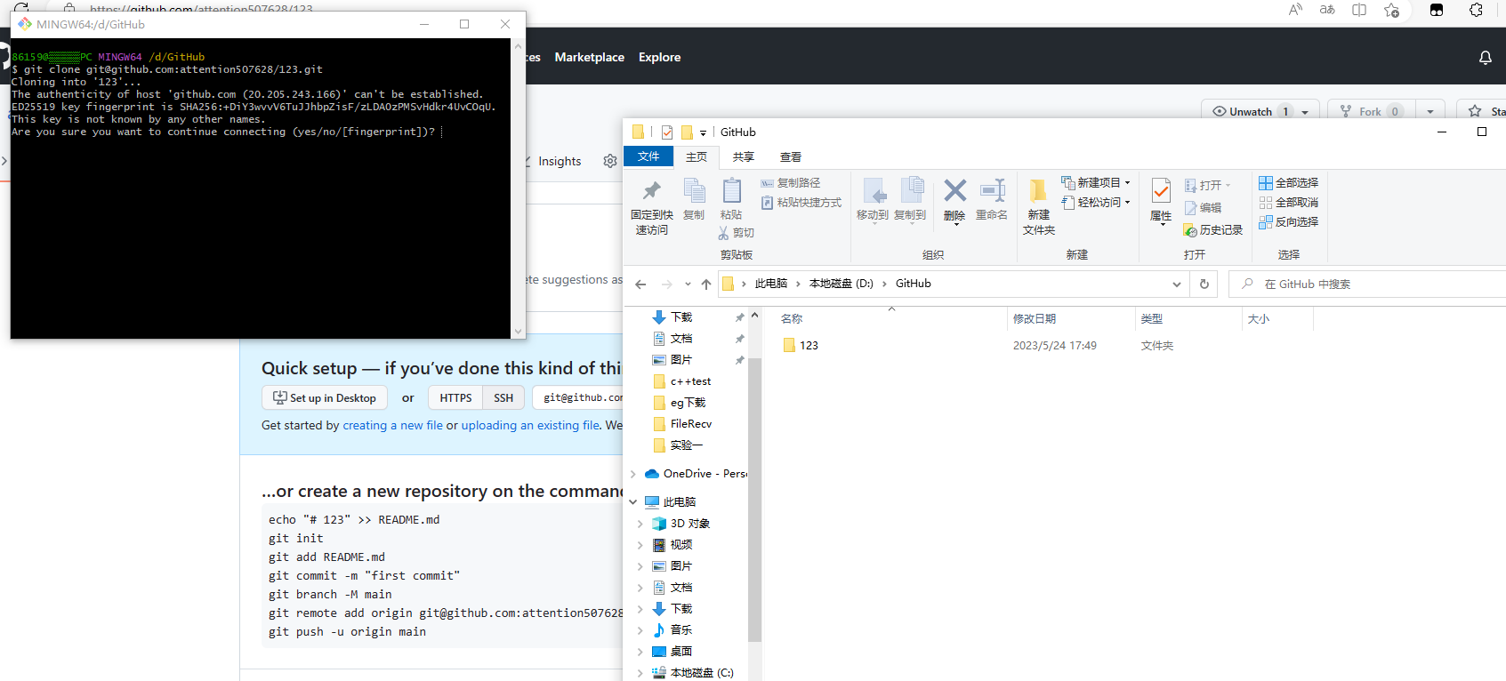Viewport: 1506px width, 681px height.
Task: Open Explorer's recent locations dropdown
Action: (688, 284)
